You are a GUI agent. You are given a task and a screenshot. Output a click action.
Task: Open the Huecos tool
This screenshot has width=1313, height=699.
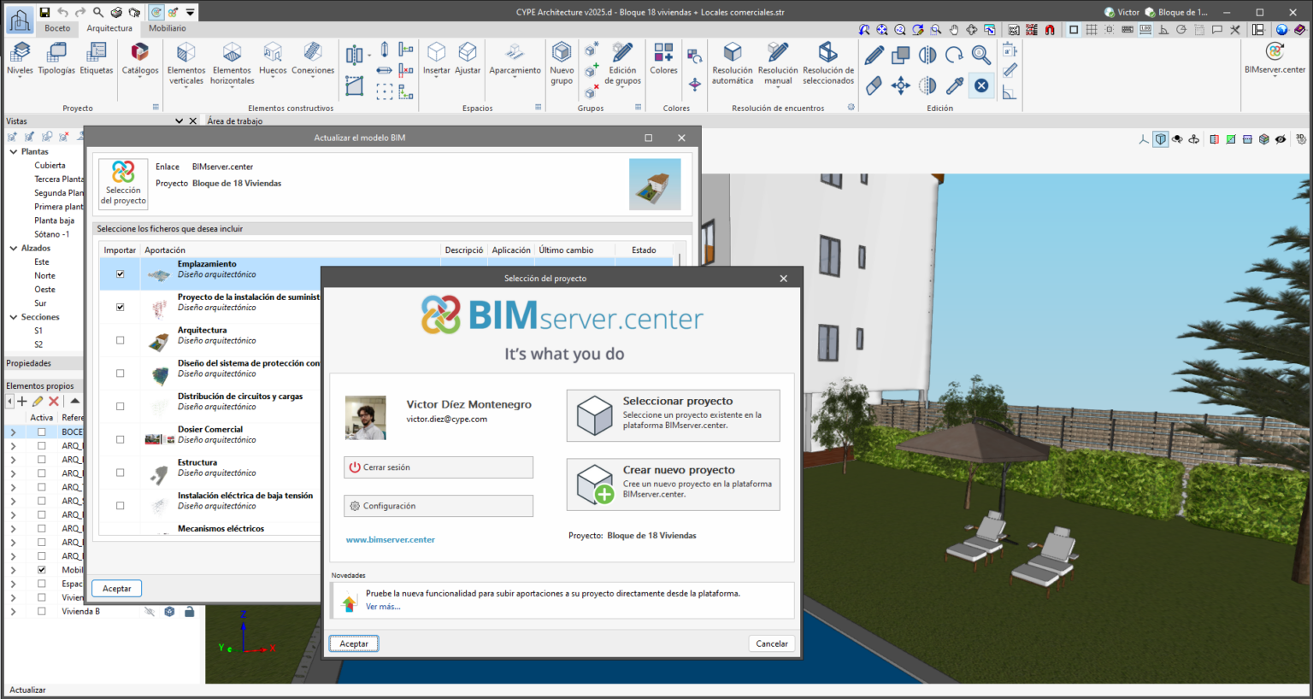273,58
